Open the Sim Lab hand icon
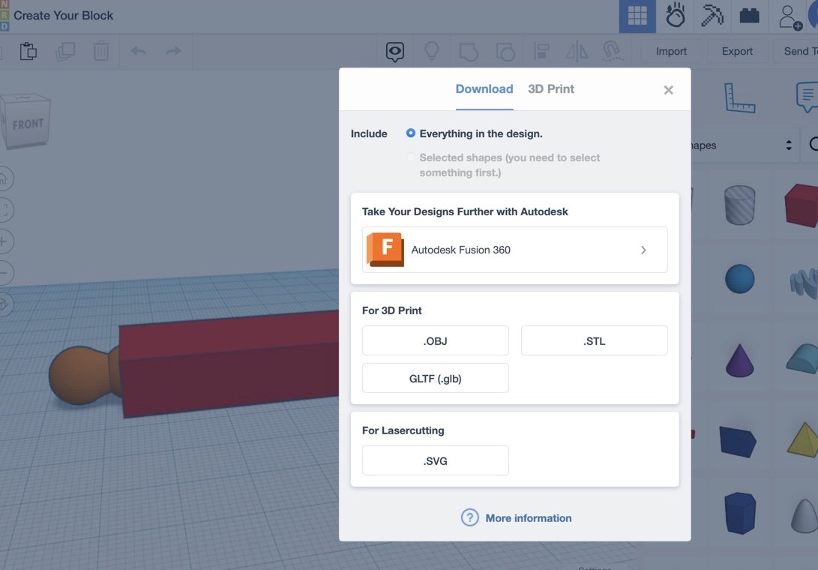The height and width of the screenshot is (570, 818). point(675,16)
